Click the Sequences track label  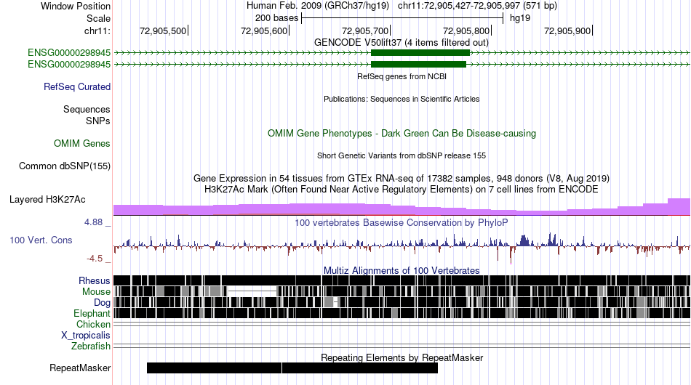coord(87,109)
